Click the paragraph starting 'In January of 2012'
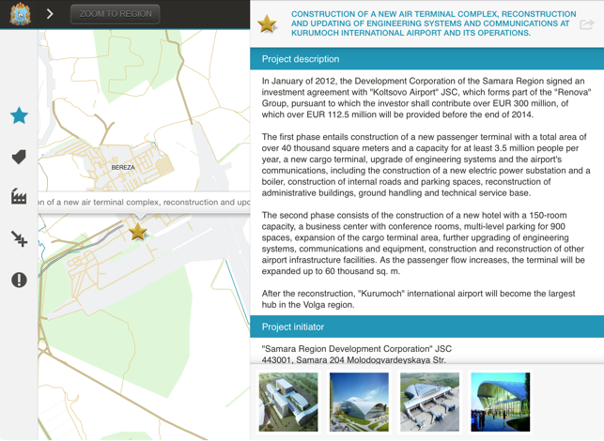The width and height of the screenshot is (604, 441). [x=426, y=98]
